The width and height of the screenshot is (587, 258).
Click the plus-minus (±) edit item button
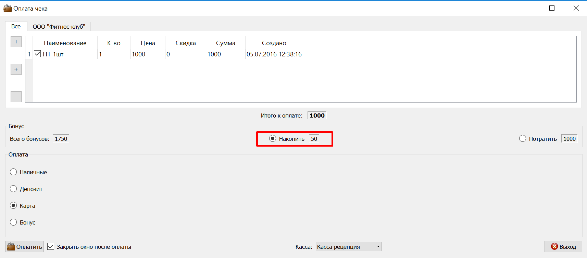(16, 69)
